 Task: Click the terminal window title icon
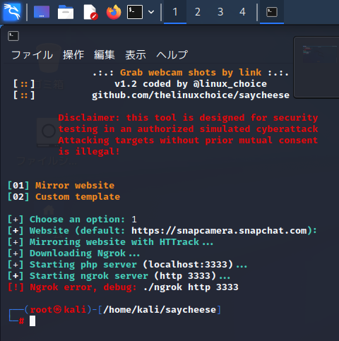click(13, 36)
